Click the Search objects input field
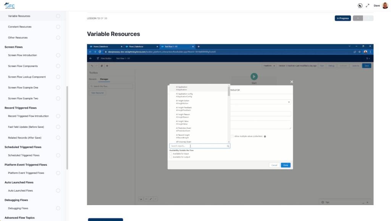 coord(199,146)
